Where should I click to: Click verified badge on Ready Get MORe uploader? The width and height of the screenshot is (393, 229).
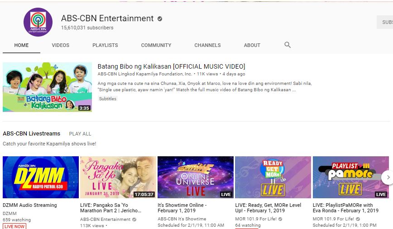[280, 219]
